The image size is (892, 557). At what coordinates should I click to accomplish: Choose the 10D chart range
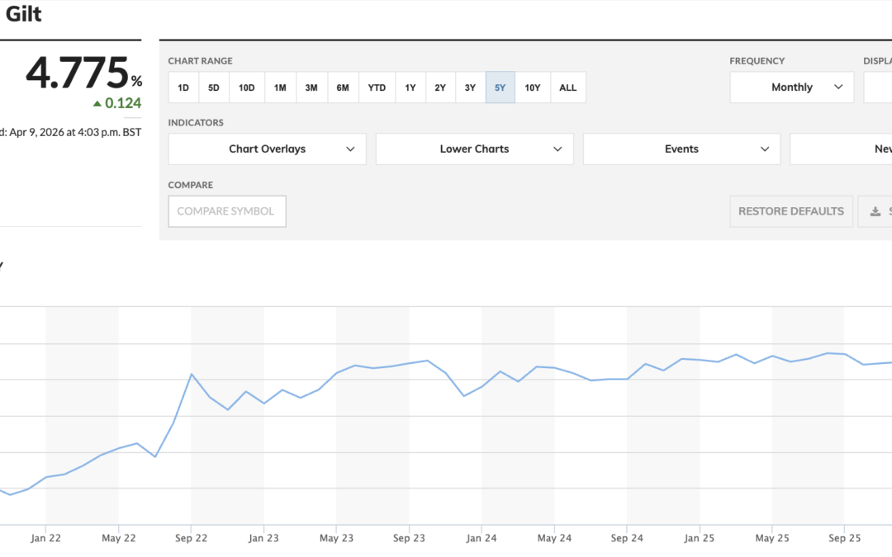point(247,87)
